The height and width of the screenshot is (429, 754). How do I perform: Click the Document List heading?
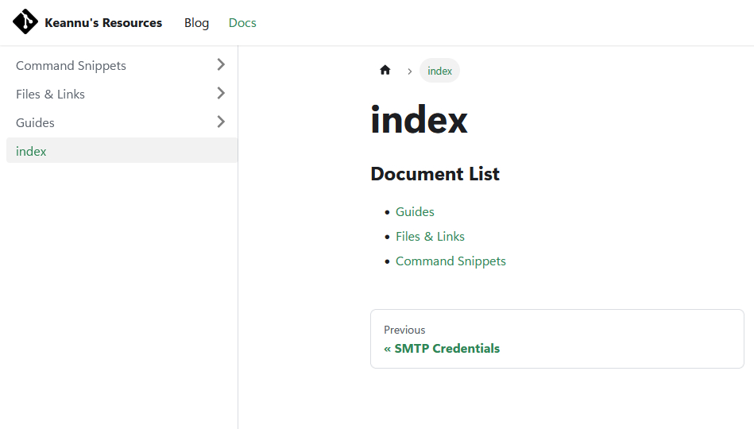[x=435, y=174]
